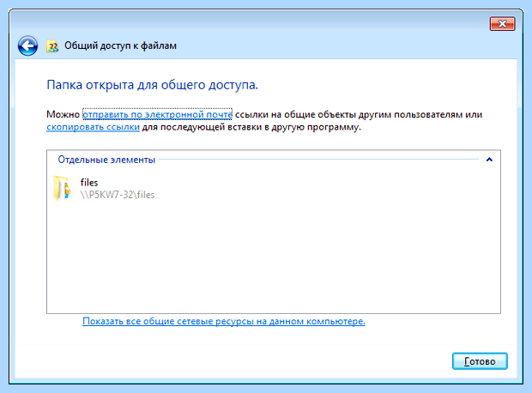Collapse the 'Отдельные элементы' section chevron
The height and width of the screenshot is (393, 532).
click(x=489, y=159)
